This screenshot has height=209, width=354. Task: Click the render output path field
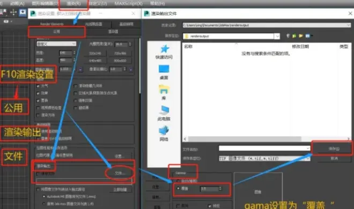(84, 181)
